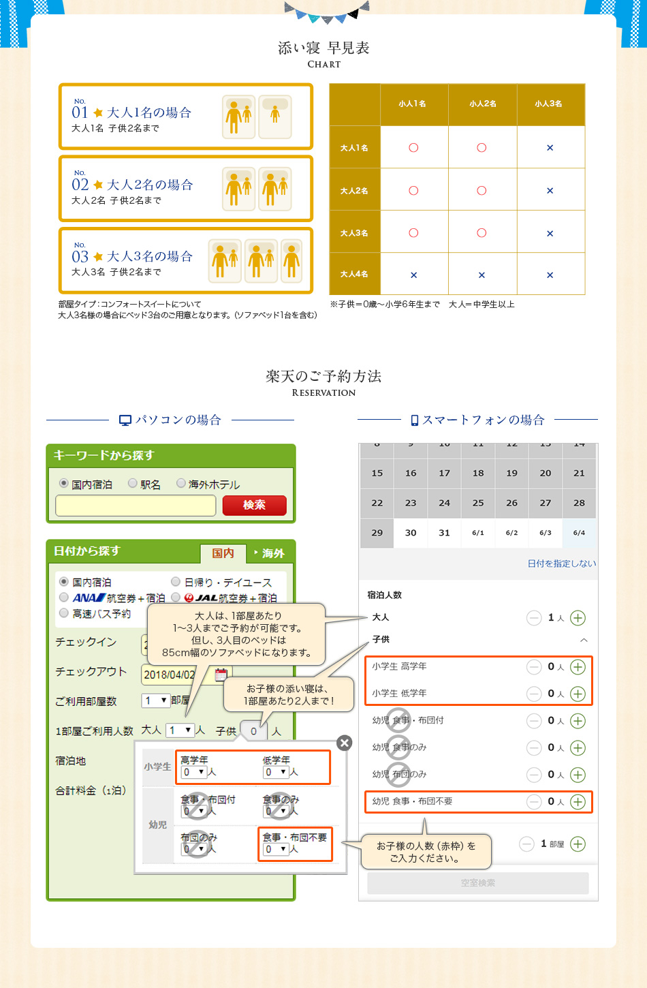Click the red 検索 button
The height and width of the screenshot is (988, 647).
254,505
